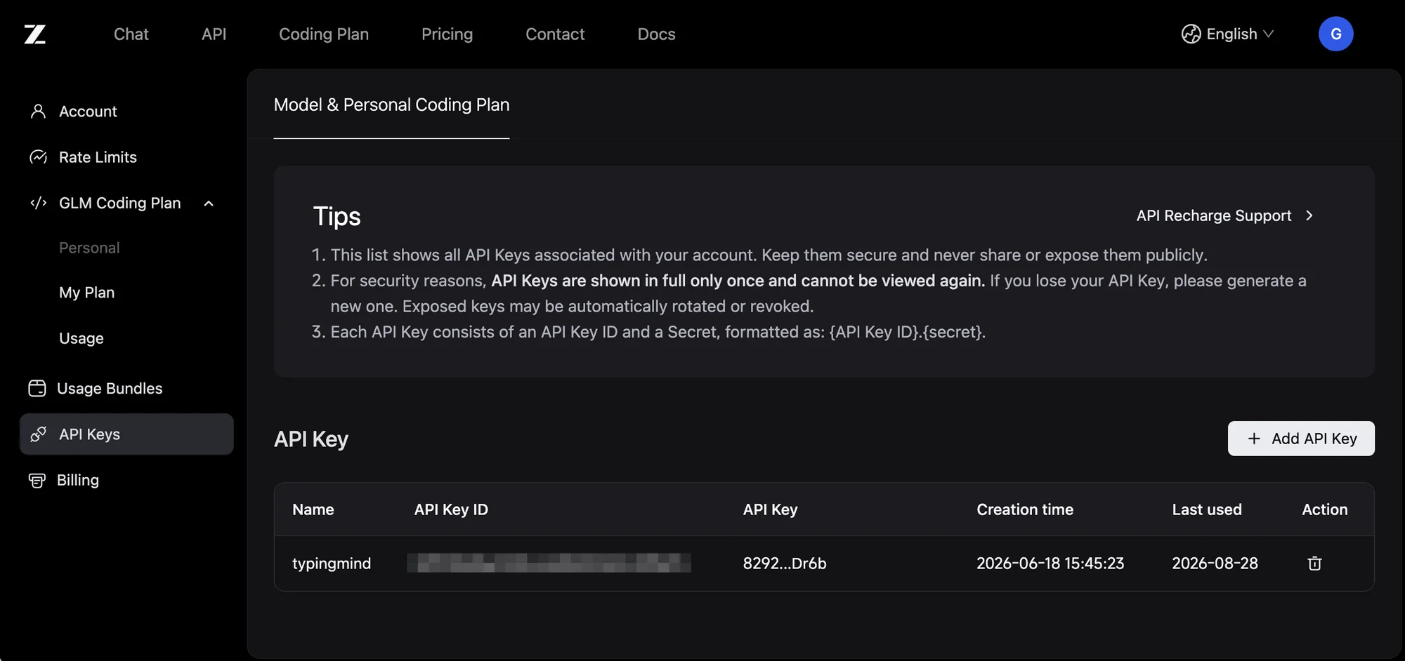Click the 8292...Dr6b API key value

[x=785, y=563]
